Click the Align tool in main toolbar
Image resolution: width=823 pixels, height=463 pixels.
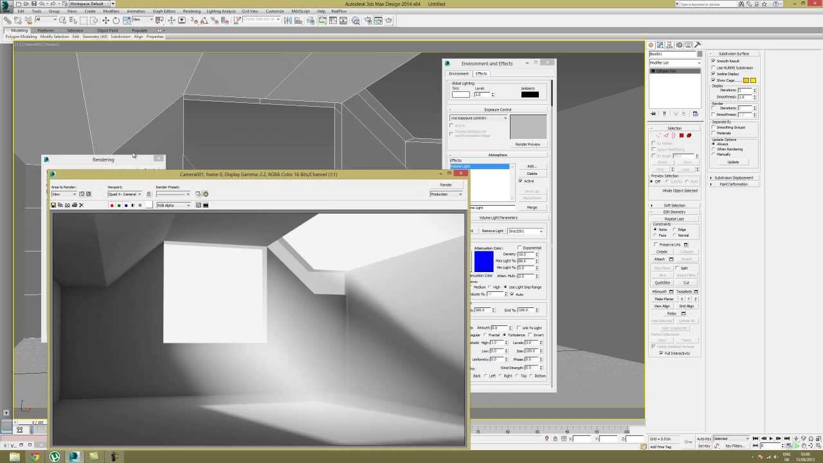click(298, 20)
